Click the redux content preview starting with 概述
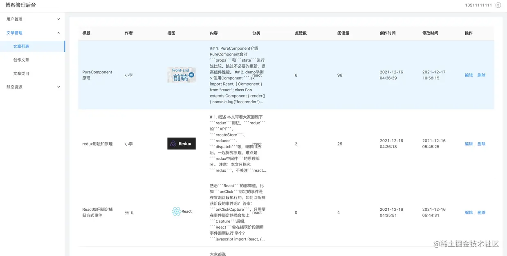The image size is (507, 256). pyautogui.click(x=238, y=144)
